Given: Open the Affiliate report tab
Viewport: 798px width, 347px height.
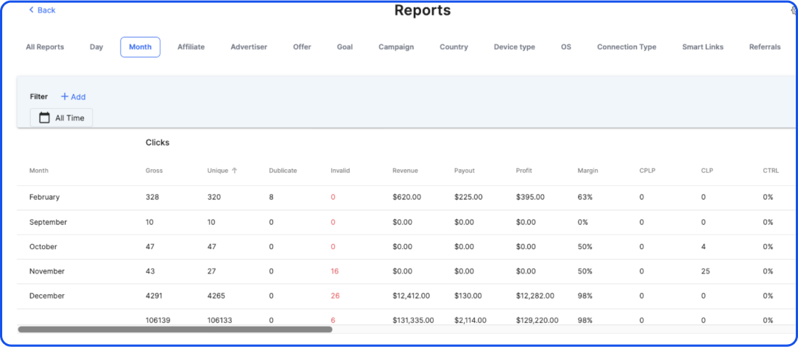Looking at the screenshot, I should coord(191,47).
